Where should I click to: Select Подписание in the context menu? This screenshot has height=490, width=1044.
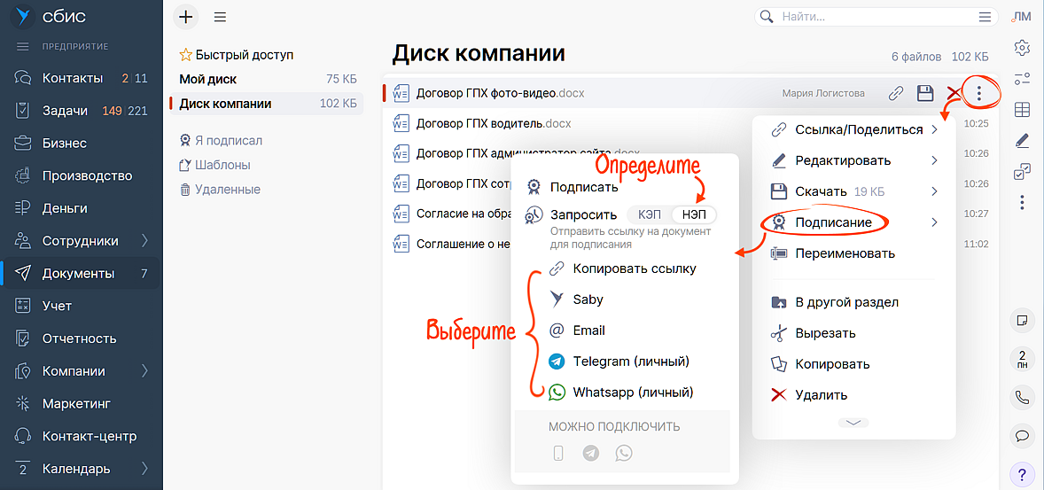tap(832, 222)
